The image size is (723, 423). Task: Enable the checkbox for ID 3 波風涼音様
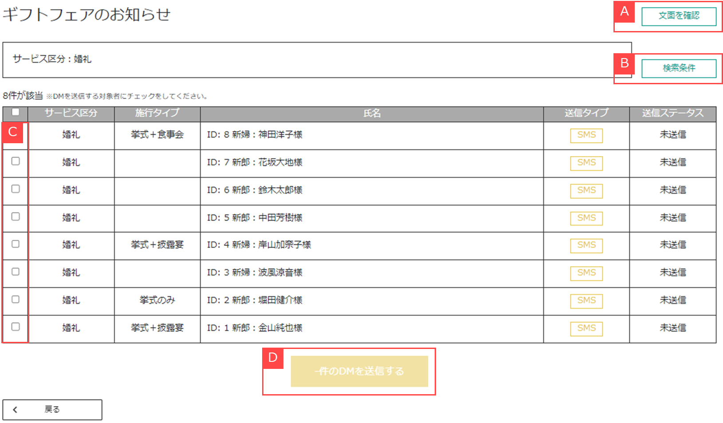[16, 272]
